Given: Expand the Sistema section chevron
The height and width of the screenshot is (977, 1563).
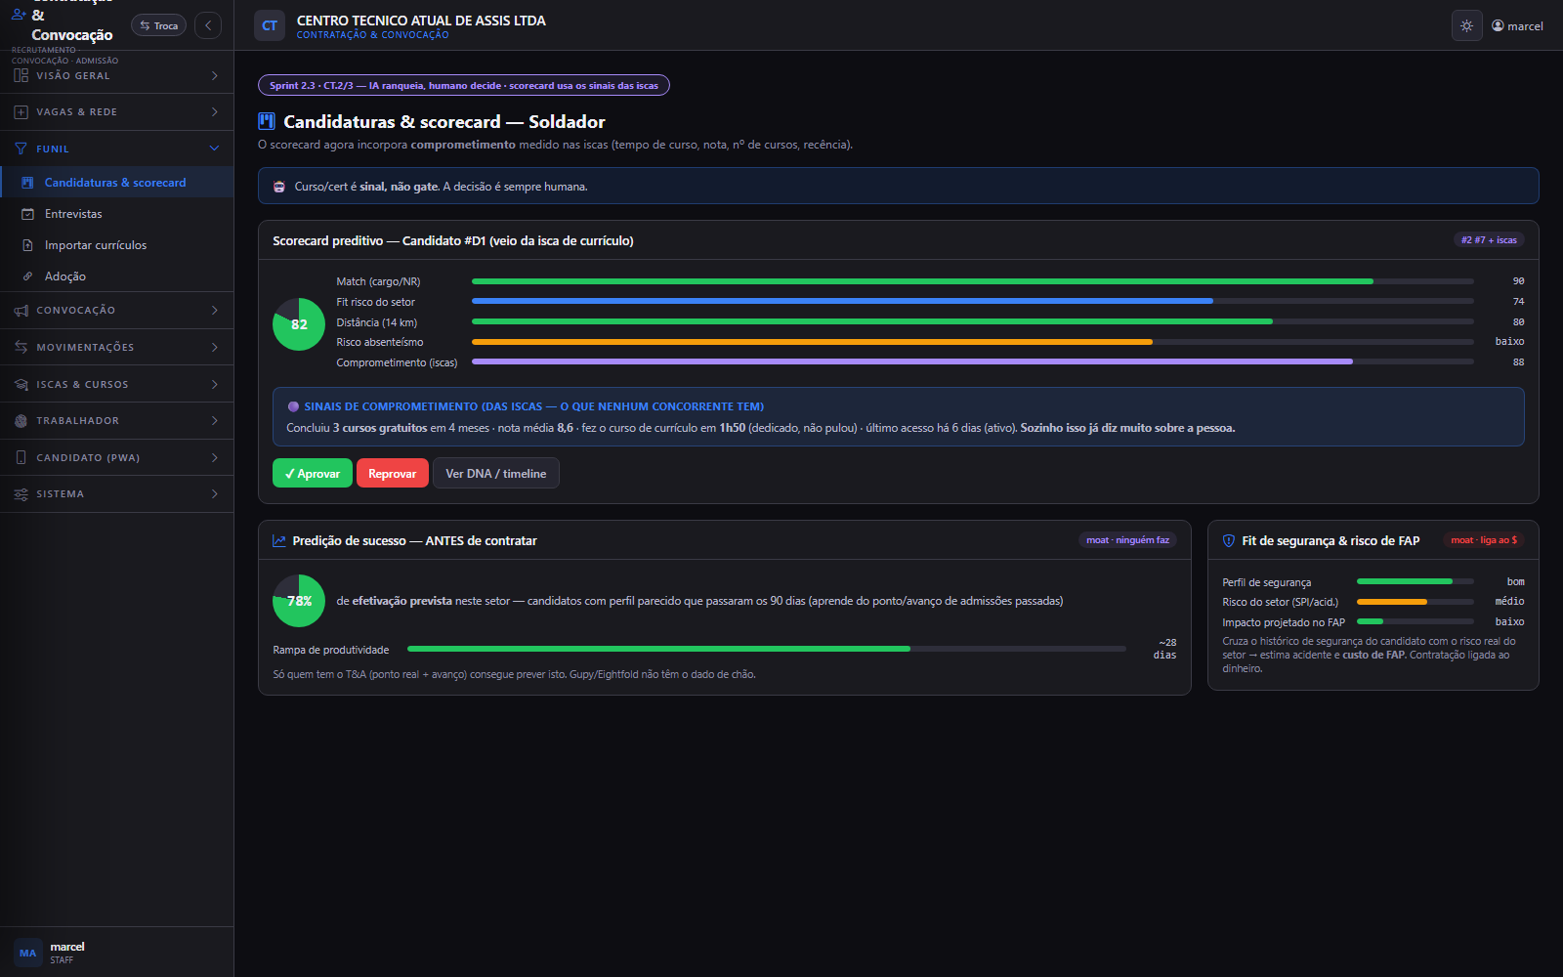Looking at the screenshot, I should coord(214,494).
